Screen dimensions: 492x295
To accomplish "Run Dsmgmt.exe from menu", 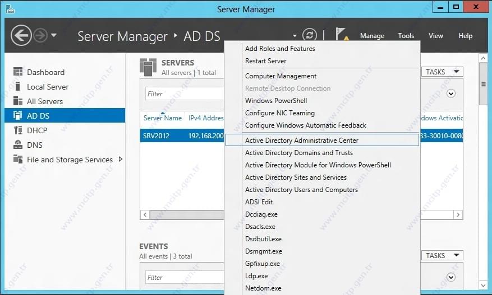I will pos(264,251).
